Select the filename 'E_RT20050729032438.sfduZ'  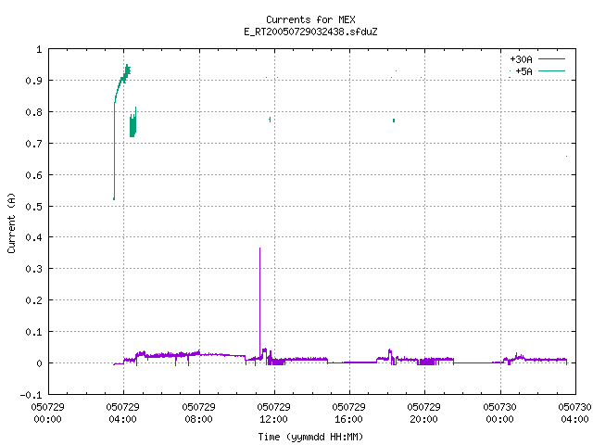310,32
